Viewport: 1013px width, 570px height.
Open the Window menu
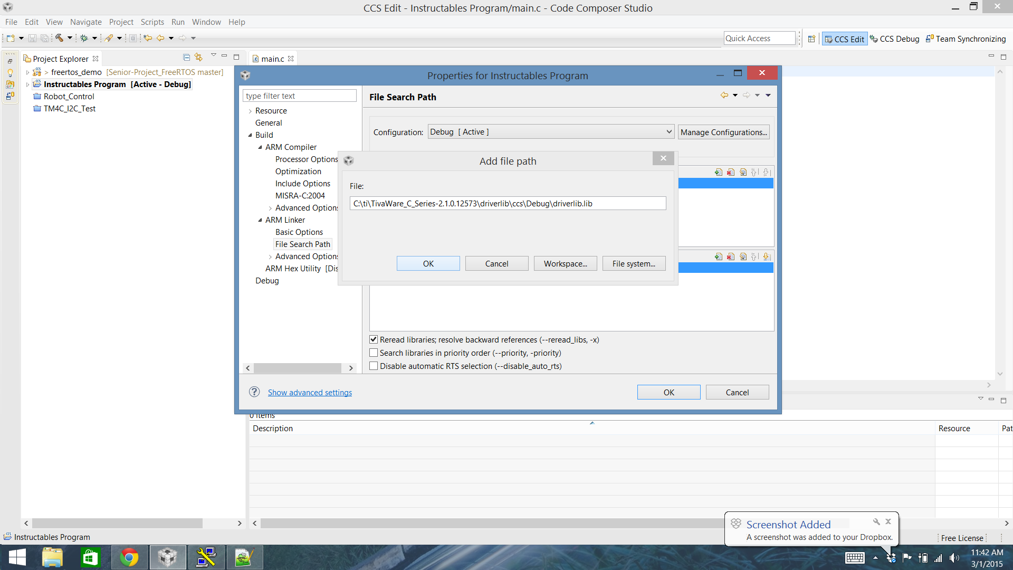pos(206,22)
